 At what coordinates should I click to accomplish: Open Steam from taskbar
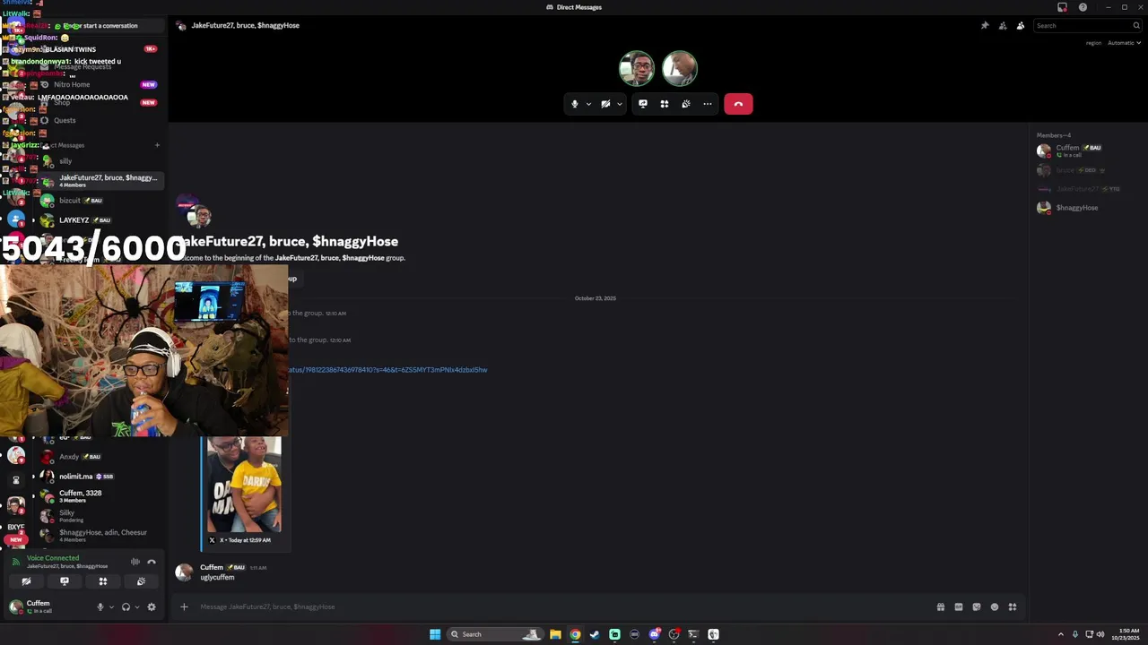tap(595, 634)
